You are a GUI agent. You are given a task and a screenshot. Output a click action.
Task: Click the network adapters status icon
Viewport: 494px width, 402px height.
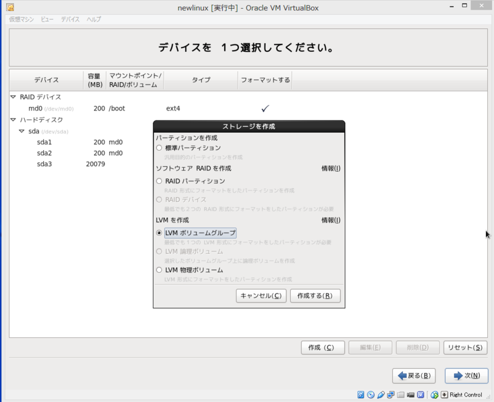pos(391,395)
